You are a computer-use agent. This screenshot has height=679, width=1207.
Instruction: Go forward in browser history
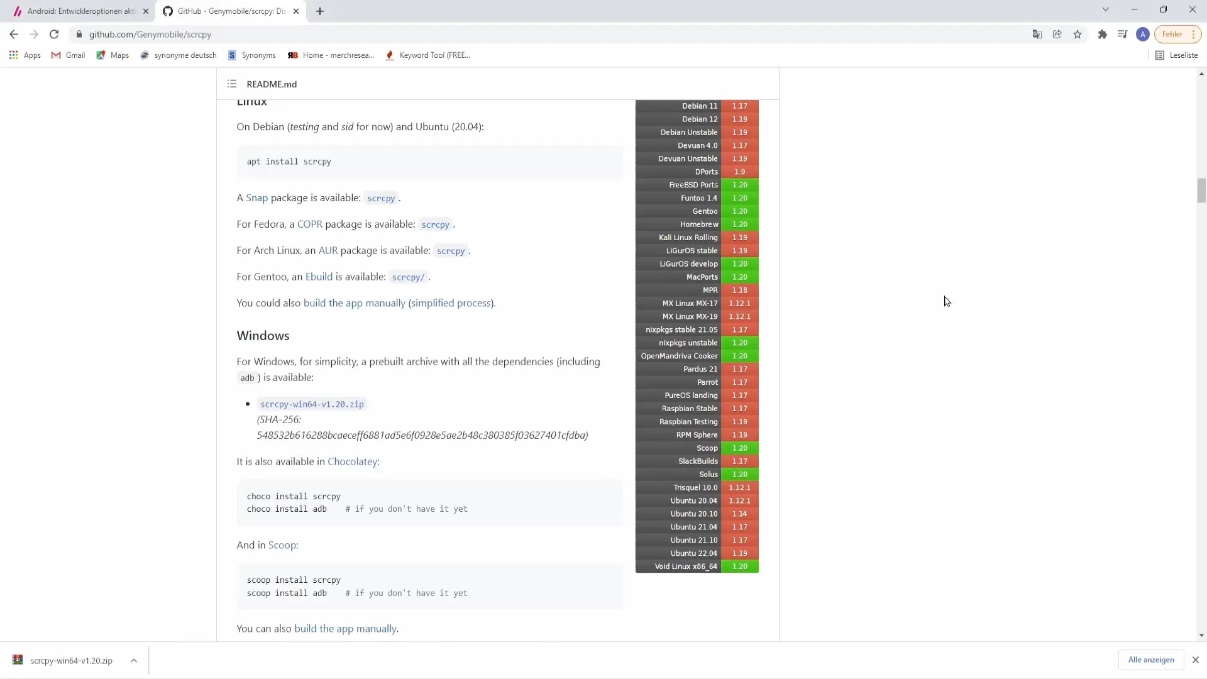[34, 35]
